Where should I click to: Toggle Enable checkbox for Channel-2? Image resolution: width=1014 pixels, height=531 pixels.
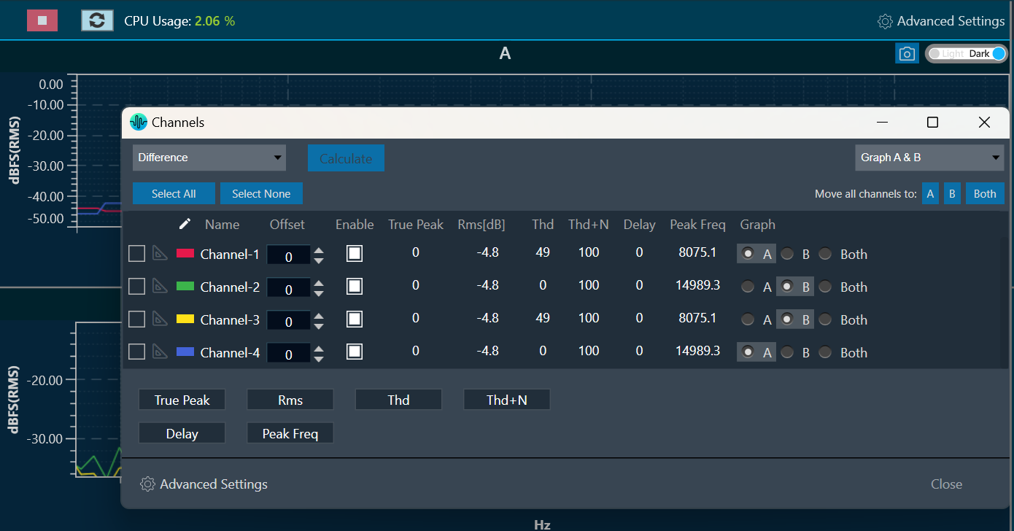(x=355, y=286)
